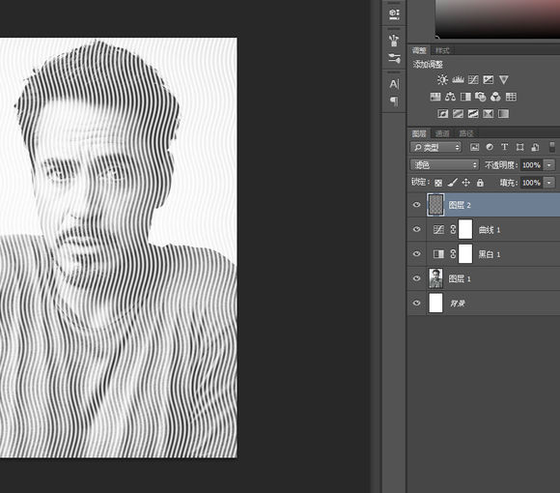Lock all with padlock icon
This screenshot has height=493, width=560.
click(480, 183)
